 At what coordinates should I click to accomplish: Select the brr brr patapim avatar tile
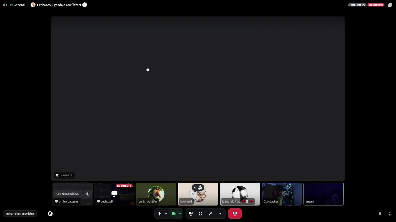tap(156, 194)
